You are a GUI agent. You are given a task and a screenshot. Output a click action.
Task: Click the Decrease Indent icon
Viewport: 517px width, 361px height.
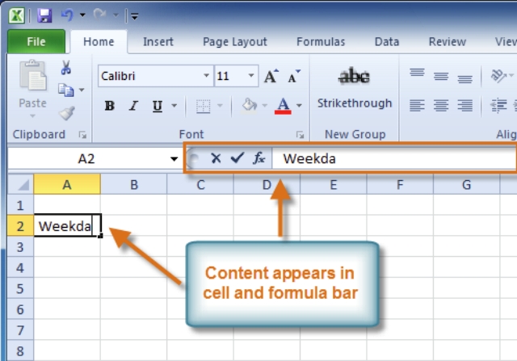tap(498, 106)
